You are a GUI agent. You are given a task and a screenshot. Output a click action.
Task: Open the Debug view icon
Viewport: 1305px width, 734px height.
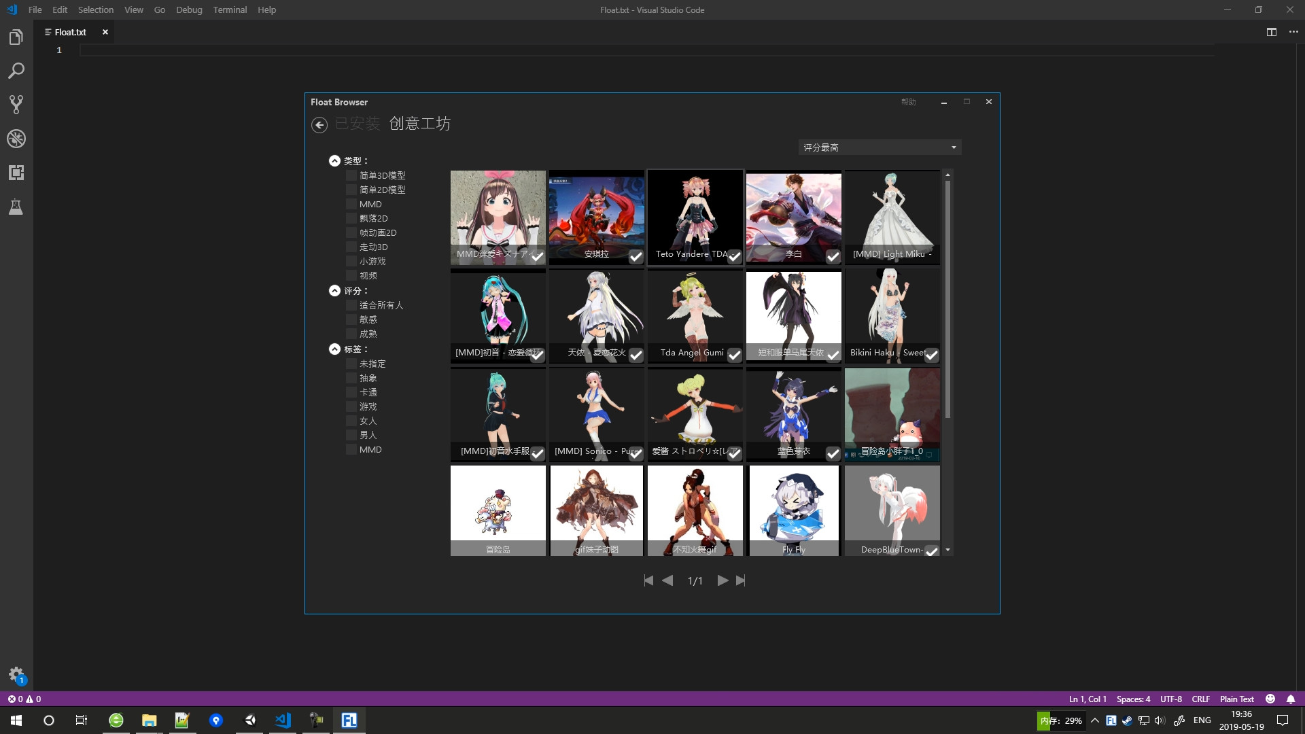[16, 139]
